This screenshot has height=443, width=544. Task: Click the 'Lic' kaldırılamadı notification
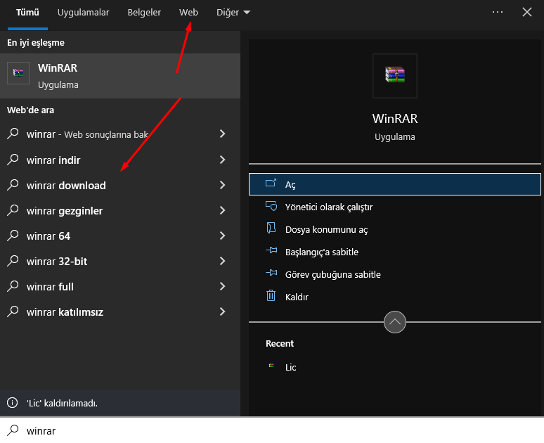point(120,403)
